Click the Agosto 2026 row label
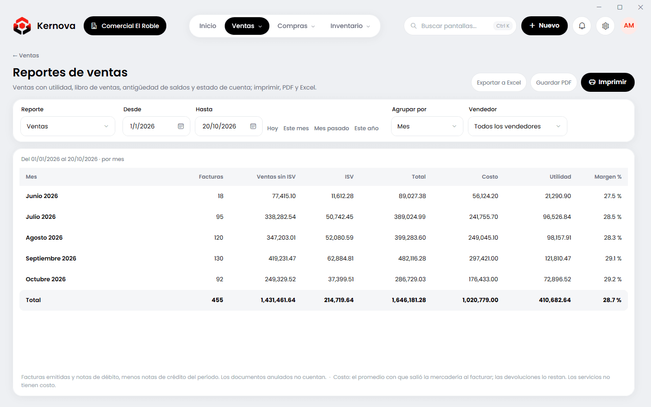Screen dimensions: 651x407 [x=44, y=238]
